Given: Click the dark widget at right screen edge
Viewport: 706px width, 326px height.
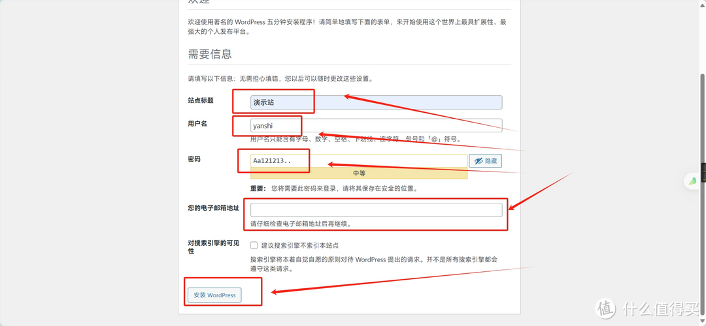Looking at the screenshot, I should point(704,172).
